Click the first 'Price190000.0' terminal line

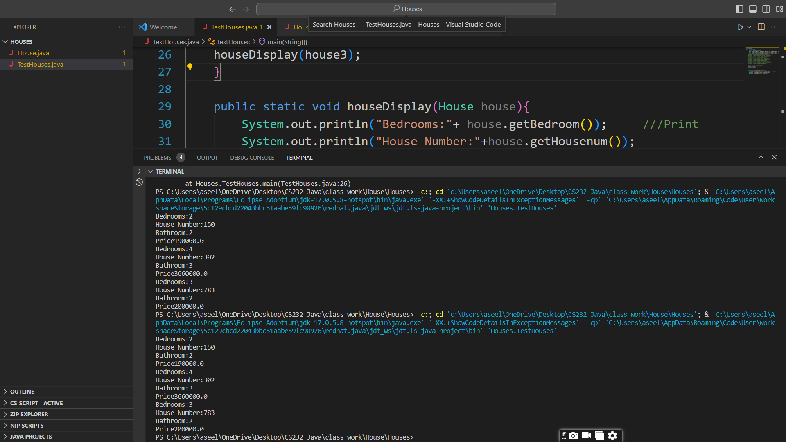[x=180, y=241]
